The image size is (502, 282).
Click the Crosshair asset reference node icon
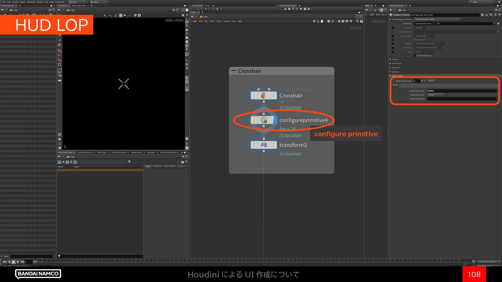[264, 96]
